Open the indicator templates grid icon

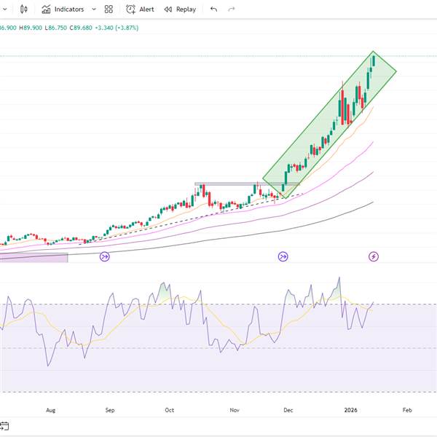109,9
